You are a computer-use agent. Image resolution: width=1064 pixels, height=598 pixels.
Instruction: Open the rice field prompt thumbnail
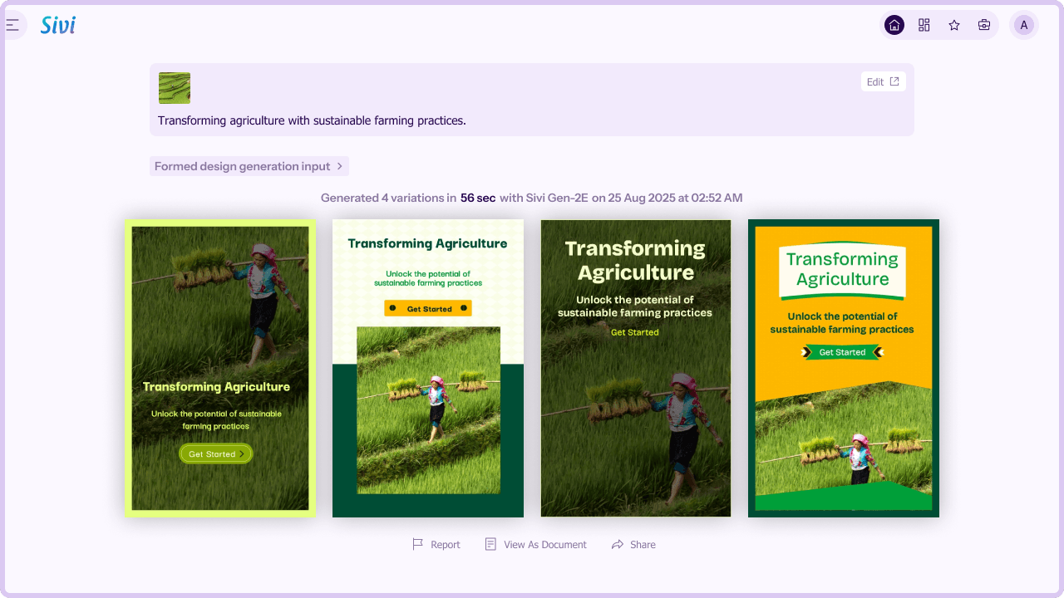pos(175,88)
